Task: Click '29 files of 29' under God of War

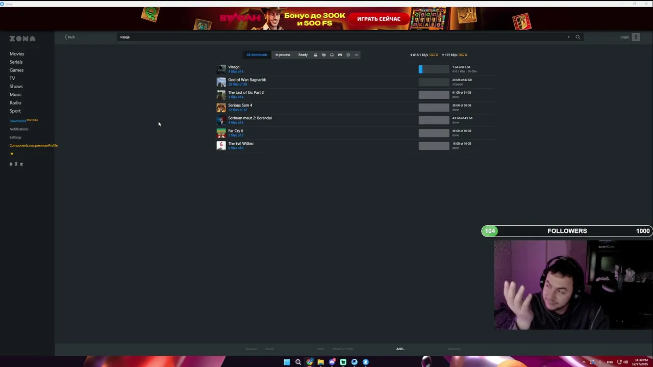Action: coord(237,85)
